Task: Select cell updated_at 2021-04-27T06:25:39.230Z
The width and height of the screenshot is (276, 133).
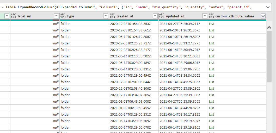Action: click(183, 88)
